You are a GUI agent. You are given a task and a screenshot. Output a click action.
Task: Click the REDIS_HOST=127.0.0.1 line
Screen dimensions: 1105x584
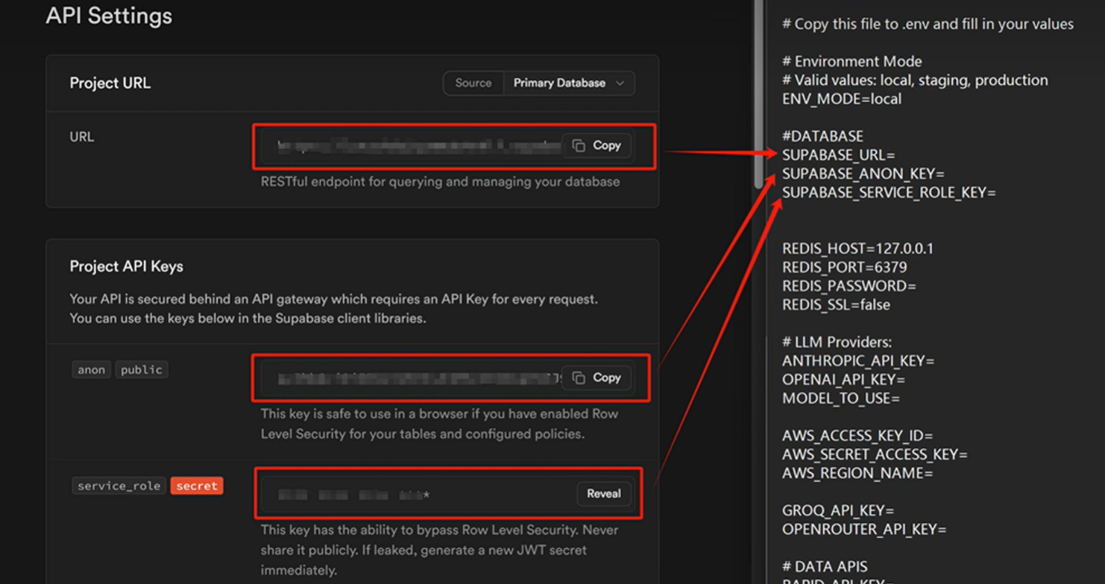pos(857,249)
